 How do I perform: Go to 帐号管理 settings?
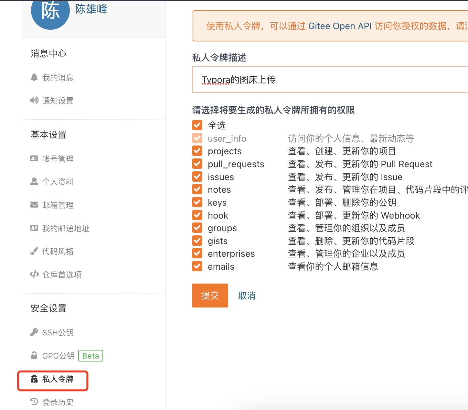pos(58,159)
